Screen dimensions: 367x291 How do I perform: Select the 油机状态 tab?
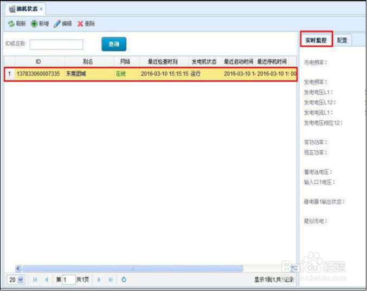pos(25,9)
